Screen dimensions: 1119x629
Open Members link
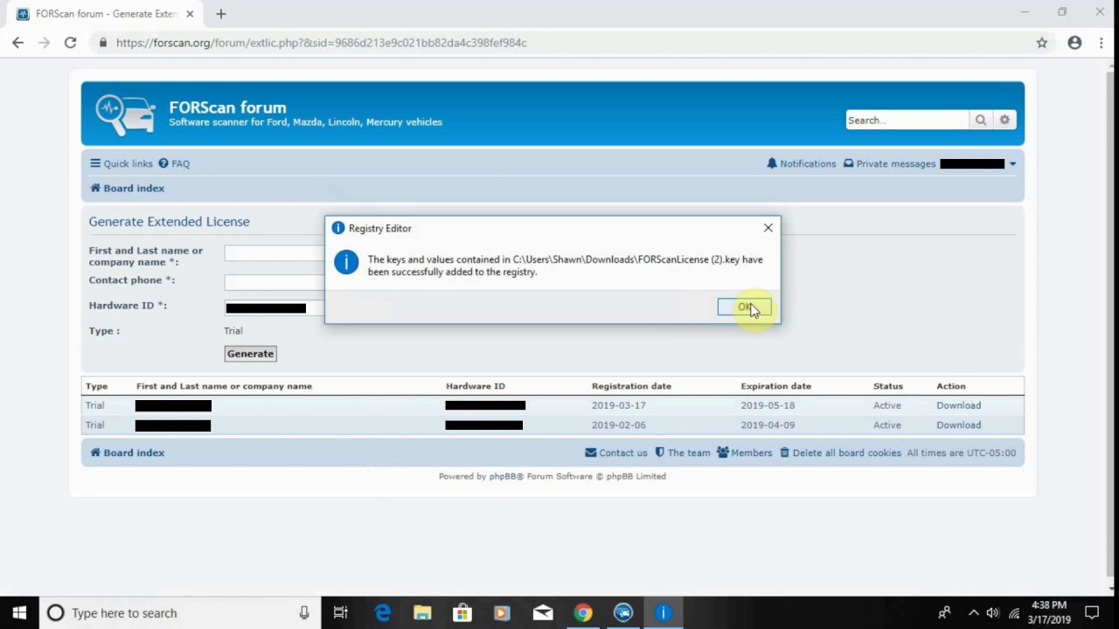[745, 453]
